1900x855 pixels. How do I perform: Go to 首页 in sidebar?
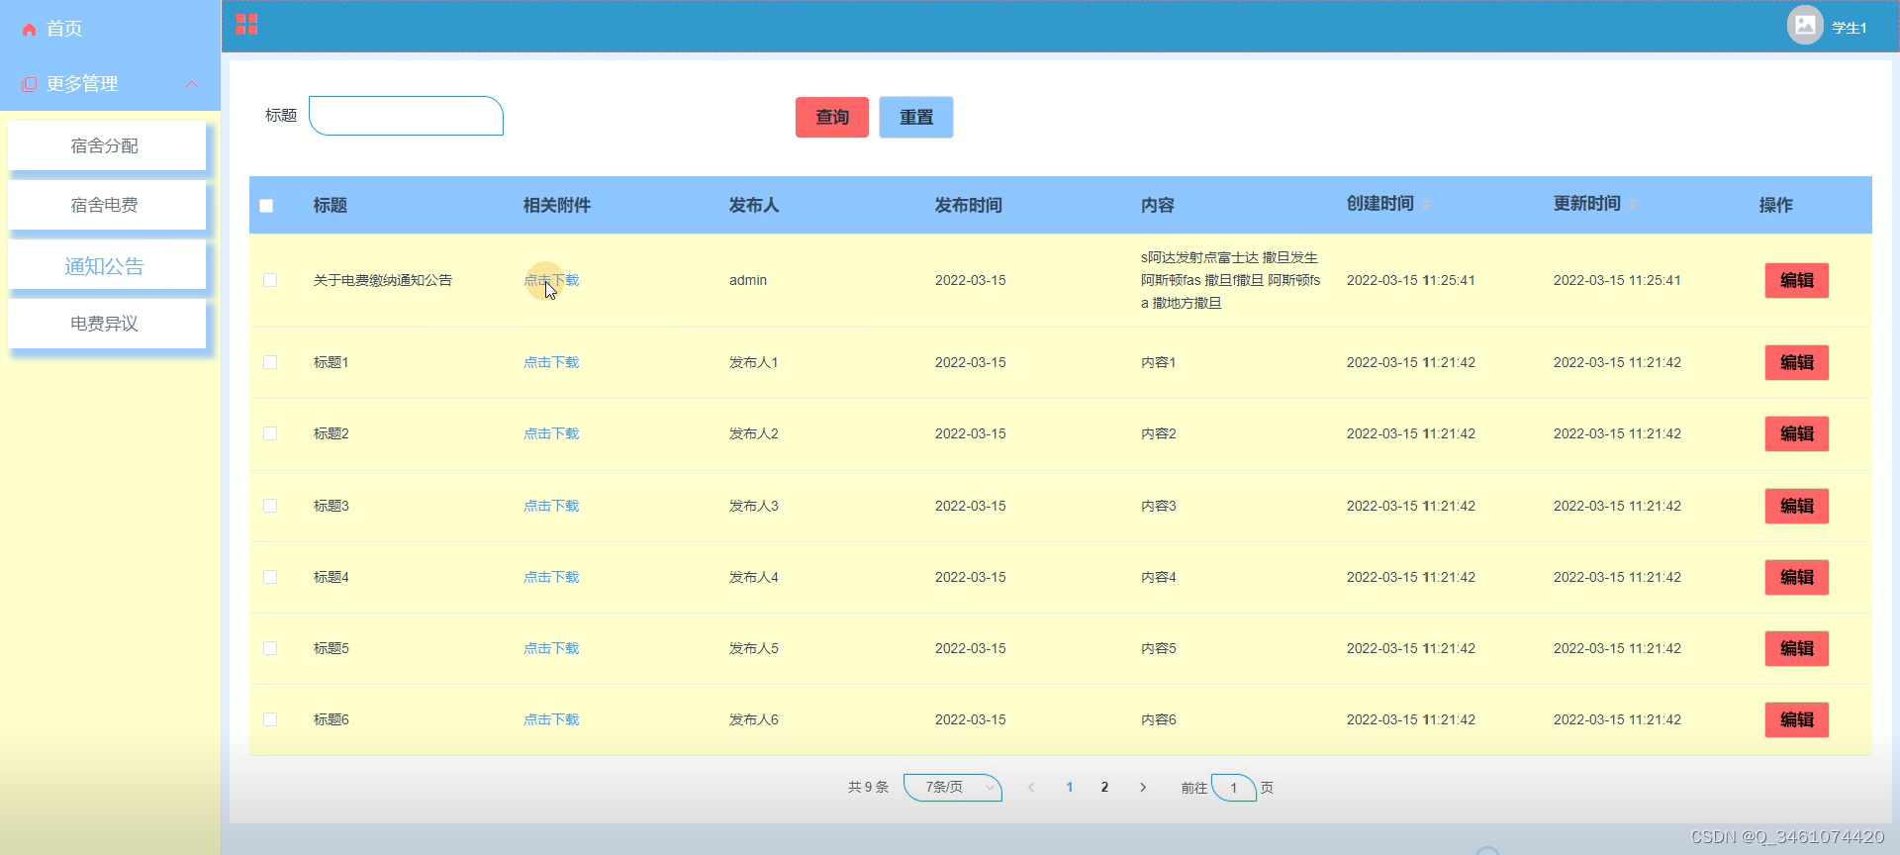coord(64,29)
